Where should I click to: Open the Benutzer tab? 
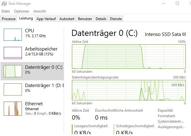click(85, 19)
